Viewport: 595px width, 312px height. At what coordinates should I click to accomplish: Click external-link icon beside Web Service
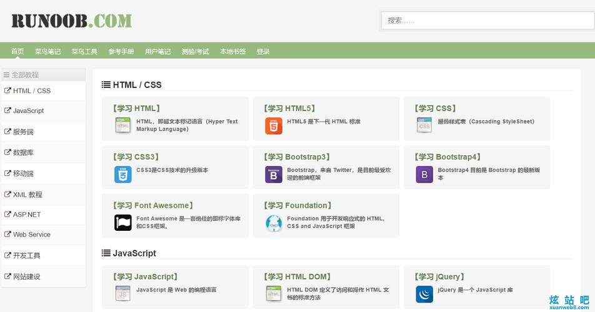pos(7,234)
